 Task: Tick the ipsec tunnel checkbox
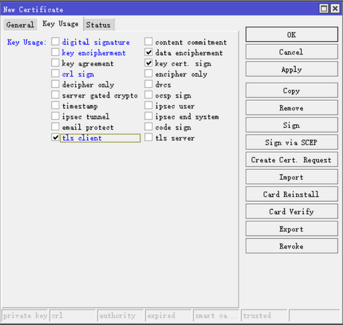click(55, 116)
